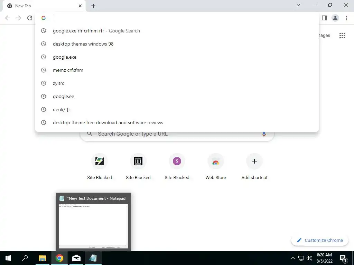Click Notepad icon in taskbar
The width and height of the screenshot is (354, 265).
click(x=93, y=258)
